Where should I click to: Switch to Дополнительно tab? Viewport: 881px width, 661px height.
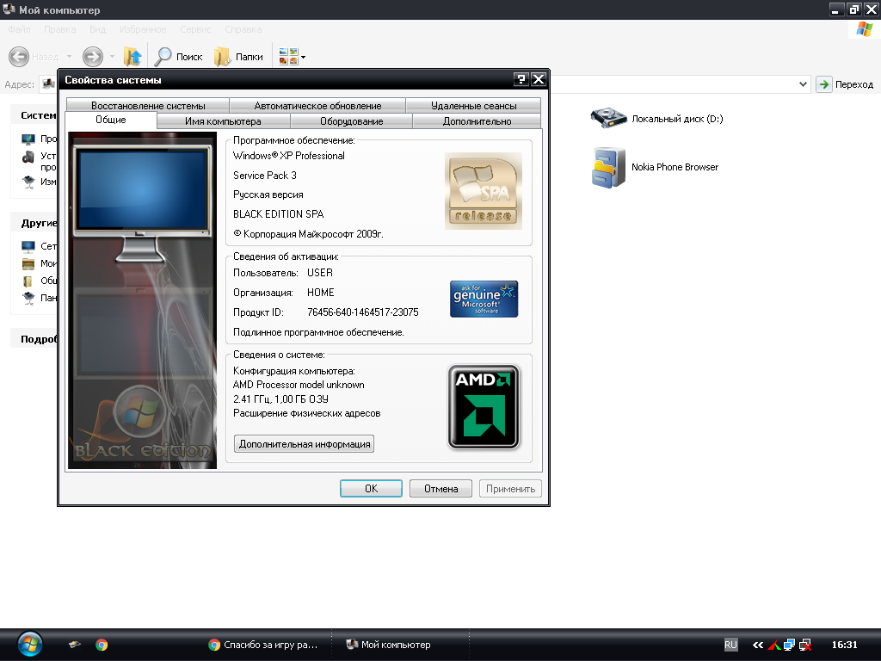click(x=477, y=121)
